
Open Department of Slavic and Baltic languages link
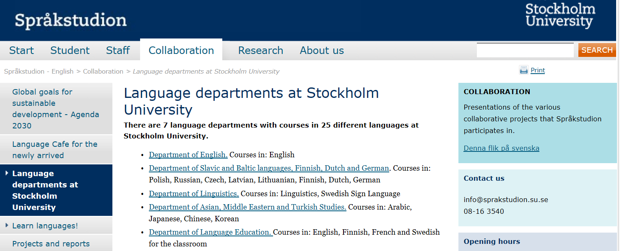pyautogui.click(x=269, y=168)
